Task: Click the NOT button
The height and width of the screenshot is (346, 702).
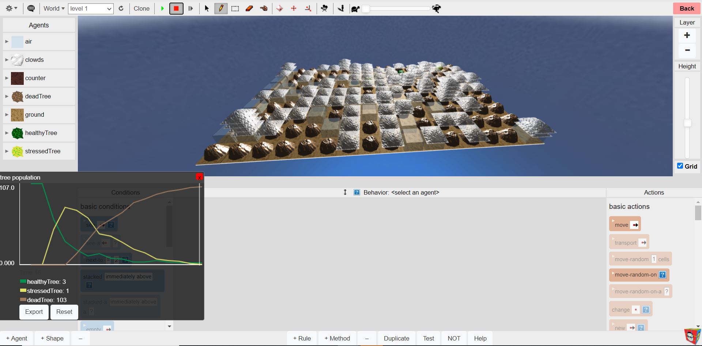Action: [454, 338]
